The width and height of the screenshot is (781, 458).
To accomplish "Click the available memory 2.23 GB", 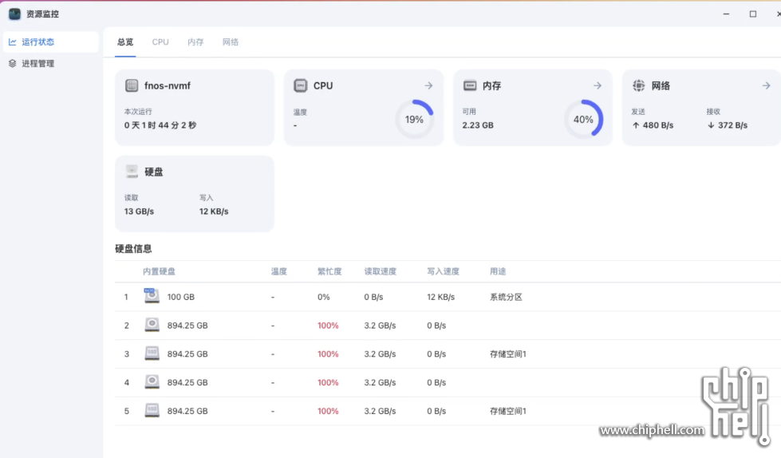I will tap(478, 125).
